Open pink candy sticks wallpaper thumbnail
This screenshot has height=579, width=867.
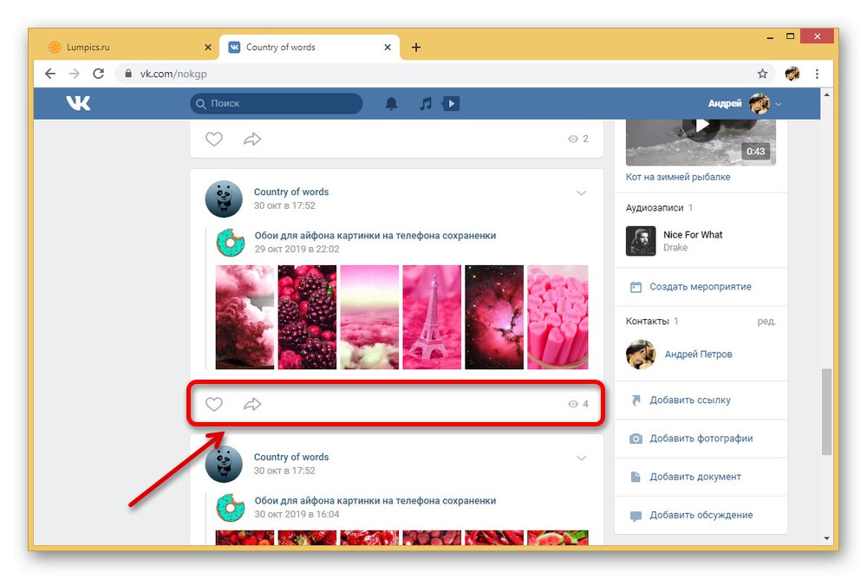pos(557,317)
